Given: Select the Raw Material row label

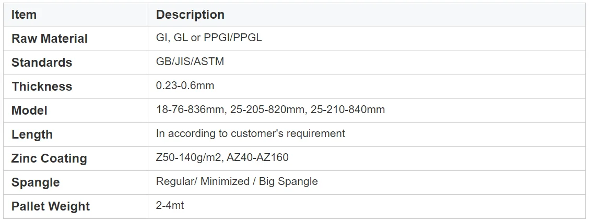Looking at the screenshot, I should [x=50, y=39].
